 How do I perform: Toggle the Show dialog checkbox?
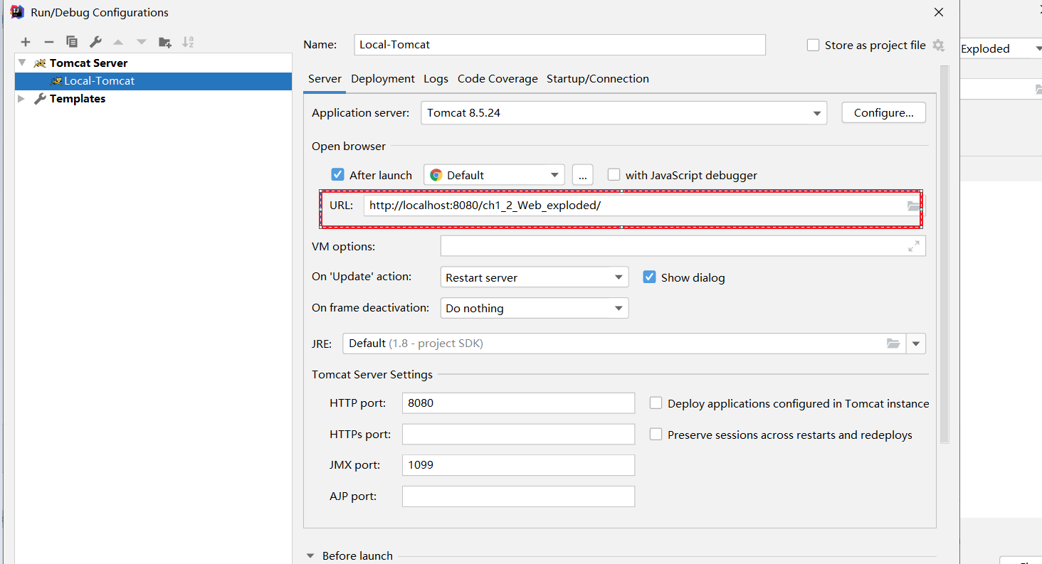[x=649, y=277]
